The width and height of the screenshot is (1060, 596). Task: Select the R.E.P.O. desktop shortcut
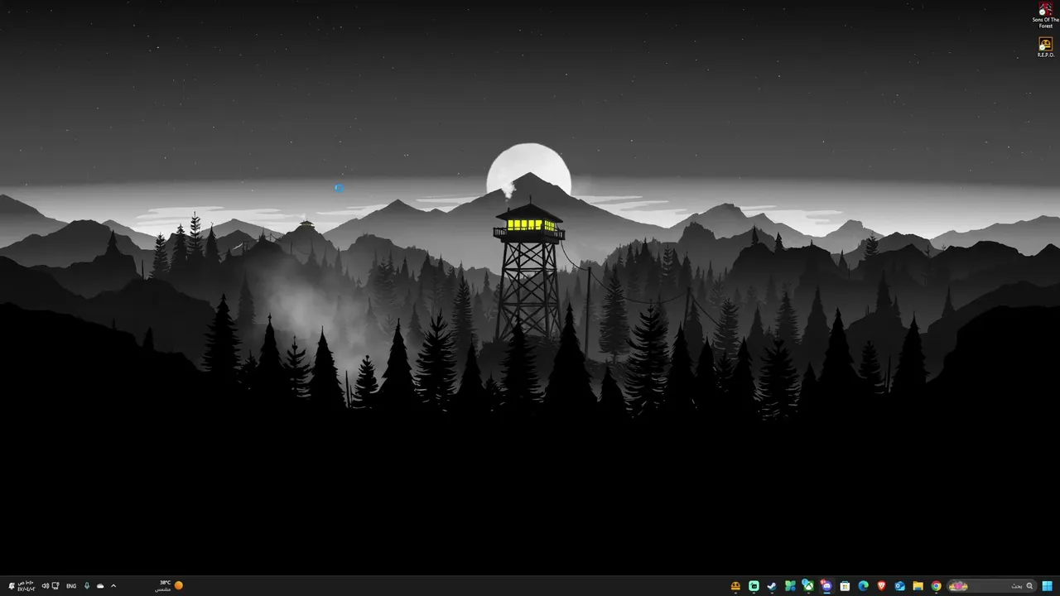click(x=1046, y=47)
